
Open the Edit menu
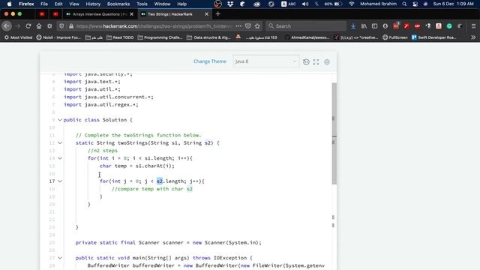58,4
